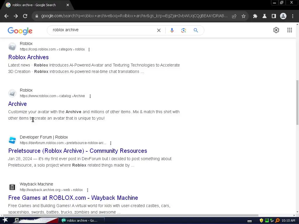The width and height of the screenshot is (299, 224).
Task: Start a voice search with the microphone
Action: (172, 30)
